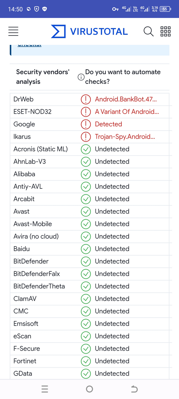
Task: Select the BitDefender vendor row
Action: click(31, 261)
